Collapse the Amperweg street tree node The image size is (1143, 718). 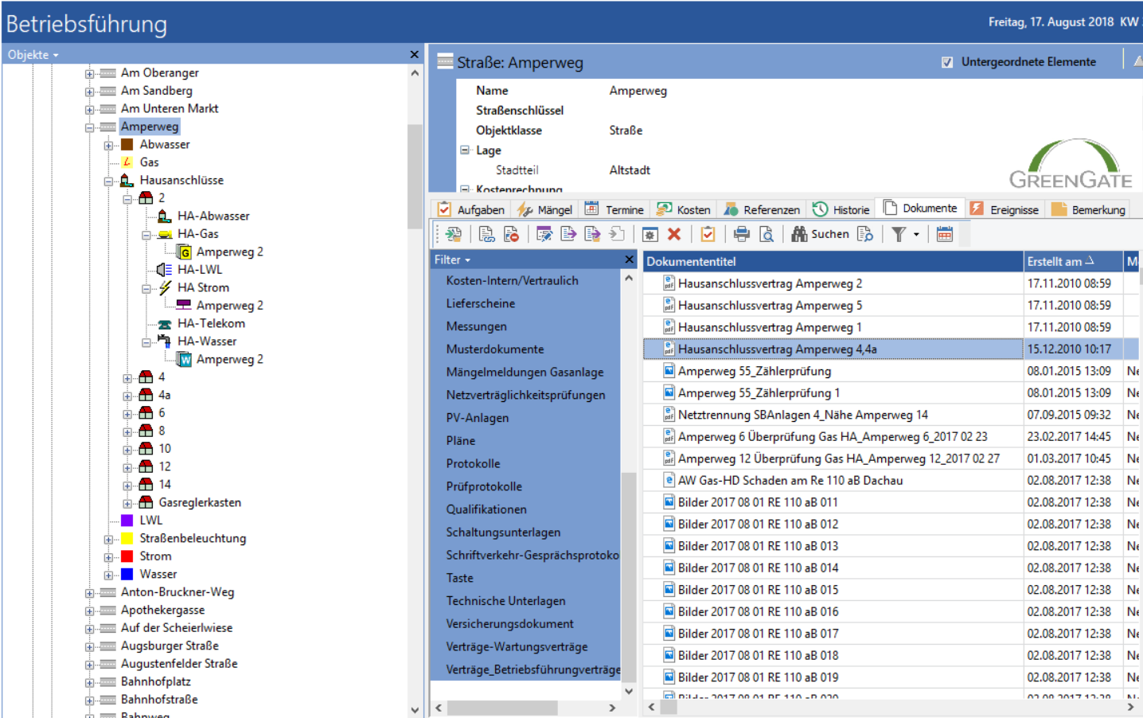[x=90, y=127]
